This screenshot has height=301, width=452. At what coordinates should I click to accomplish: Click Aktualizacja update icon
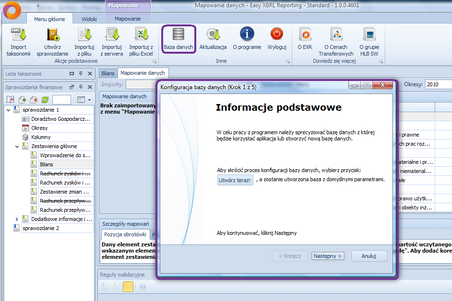pyautogui.click(x=213, y=35)
